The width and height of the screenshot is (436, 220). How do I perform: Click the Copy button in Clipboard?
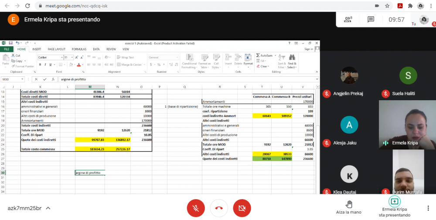(x=17, y=61)
